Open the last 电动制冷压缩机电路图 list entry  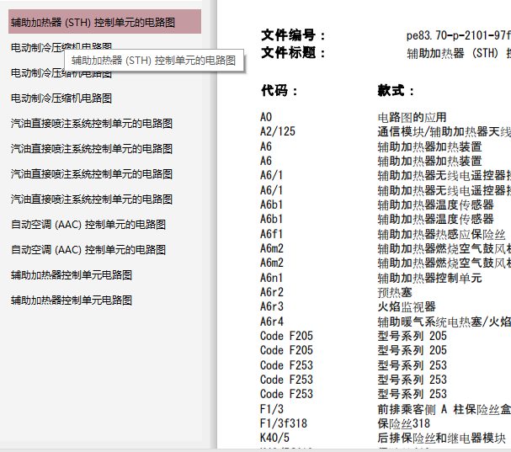pos(61,98)
